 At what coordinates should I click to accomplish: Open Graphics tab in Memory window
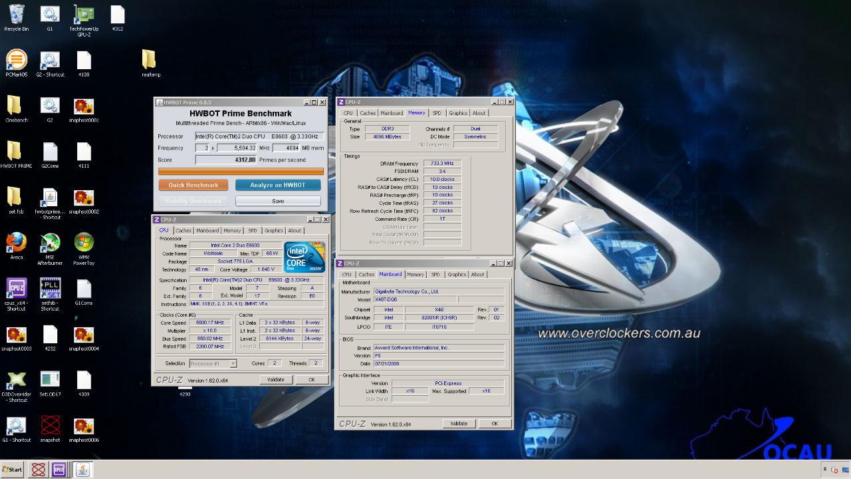click(x=458, y=113)
